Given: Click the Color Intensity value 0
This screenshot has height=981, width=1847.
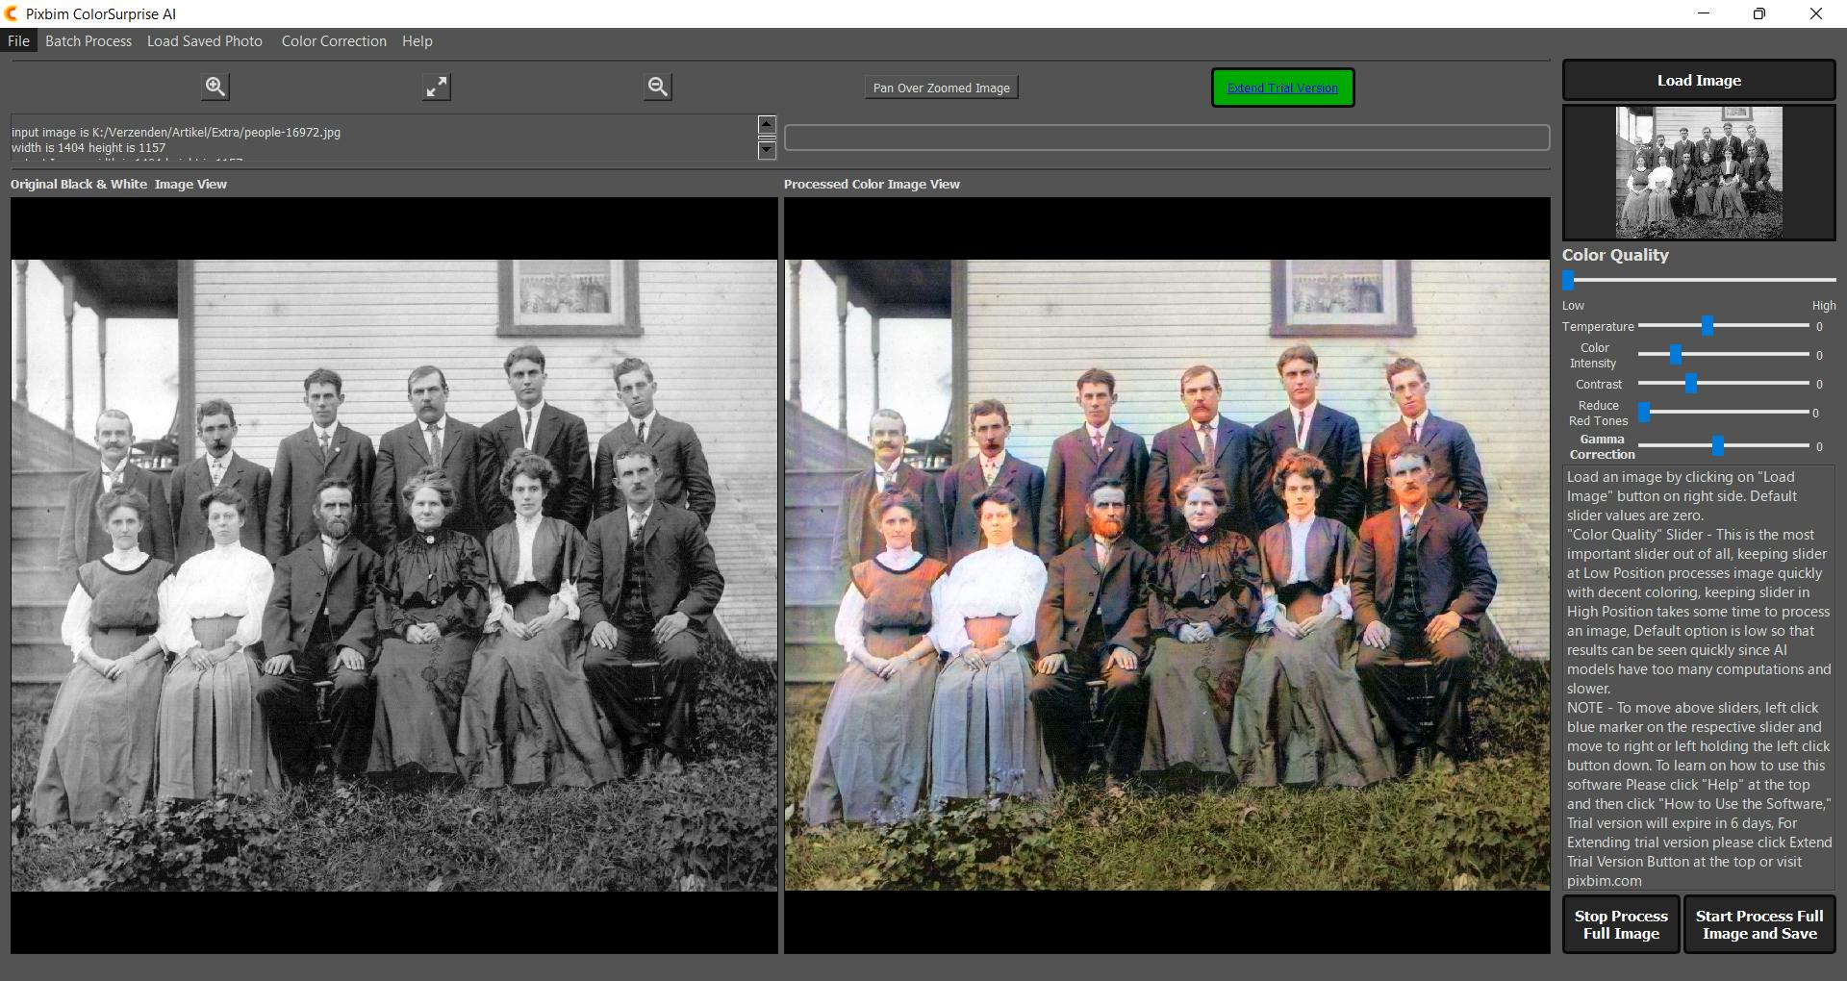Looking at the screenshot, I should [1819, 356].
